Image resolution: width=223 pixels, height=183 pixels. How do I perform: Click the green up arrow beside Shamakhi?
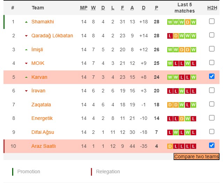click(x=26, y=22)
